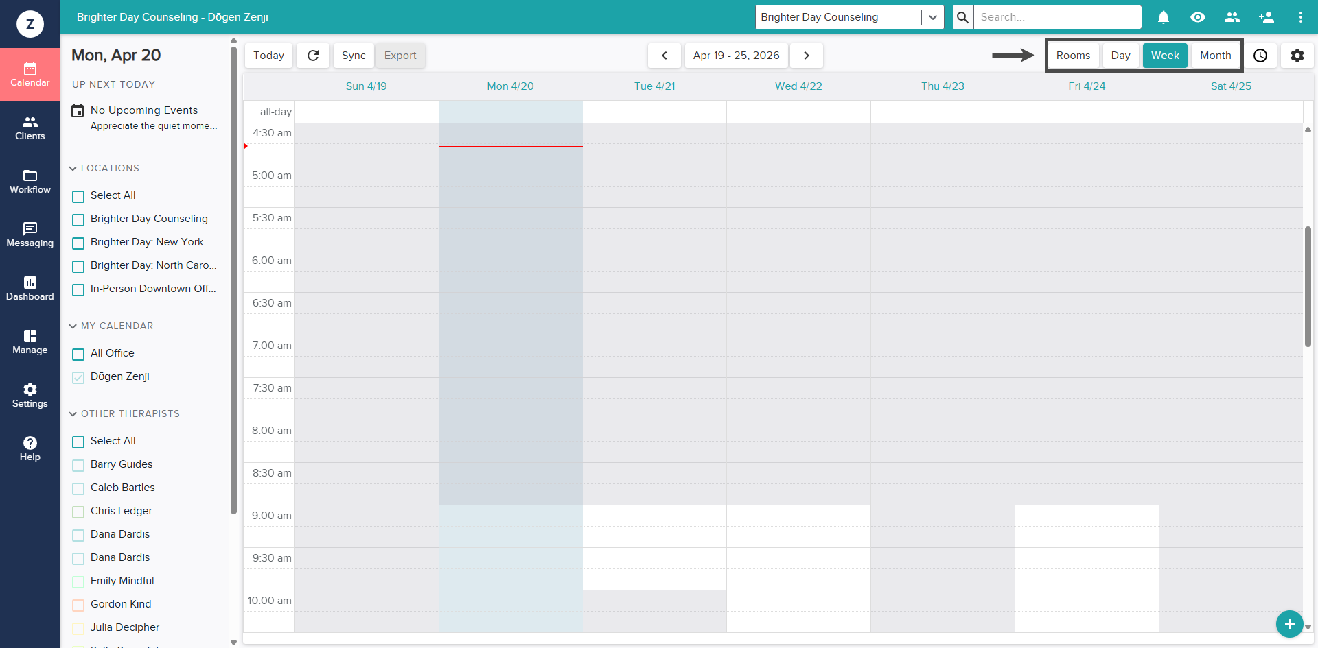Switch to Day view
Viewport: 1318px width, 648px height.
click(x=1120, y=56)
